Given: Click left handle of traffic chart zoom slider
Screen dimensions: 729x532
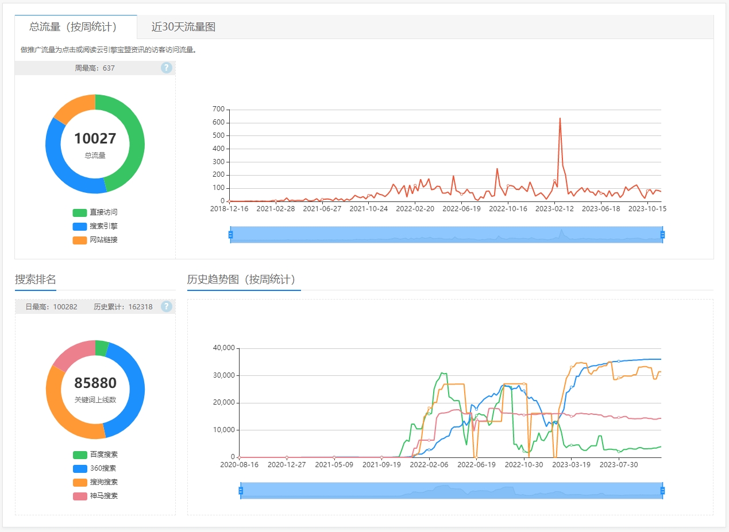Looking at the screenshot, I should (x=230, y=235).
